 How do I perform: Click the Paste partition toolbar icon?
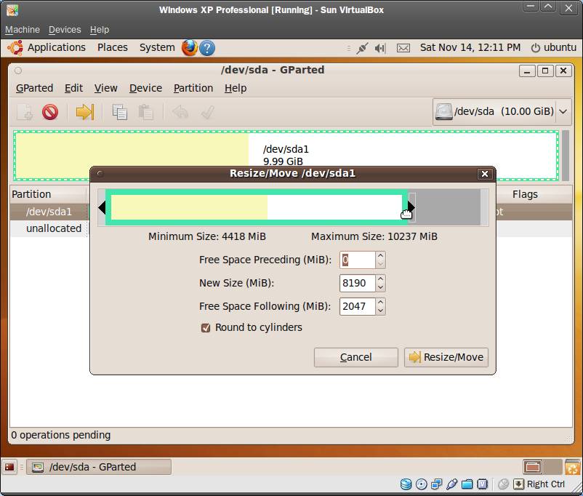click(146, 112)
